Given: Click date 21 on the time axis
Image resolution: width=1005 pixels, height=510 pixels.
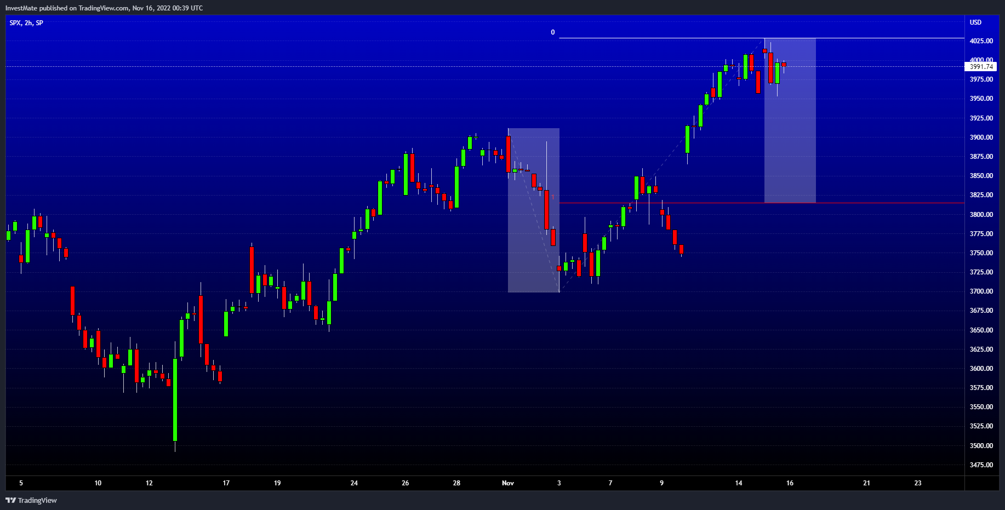Looking at the screenshot, I should (x=867, y=483).
